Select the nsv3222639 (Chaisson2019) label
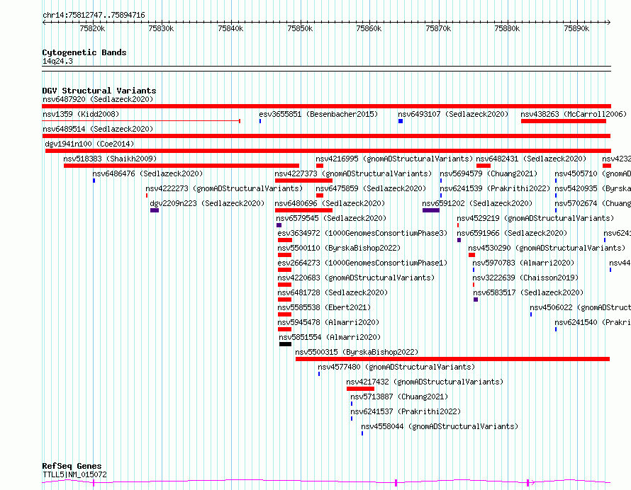631x490 pixels. point(525,278)
